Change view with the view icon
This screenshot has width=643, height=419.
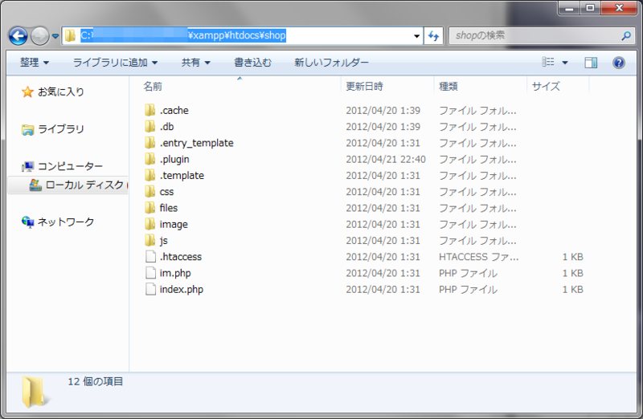[548, 62]
